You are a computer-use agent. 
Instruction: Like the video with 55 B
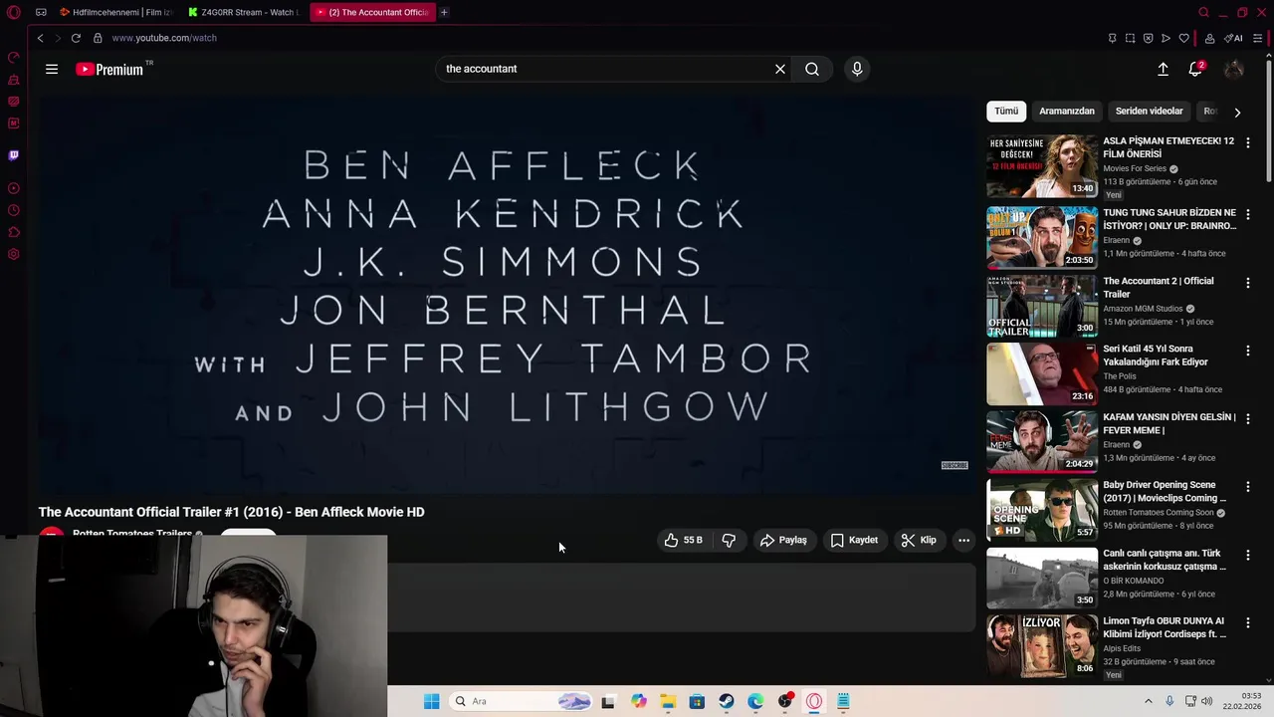(x=683, y=540)
